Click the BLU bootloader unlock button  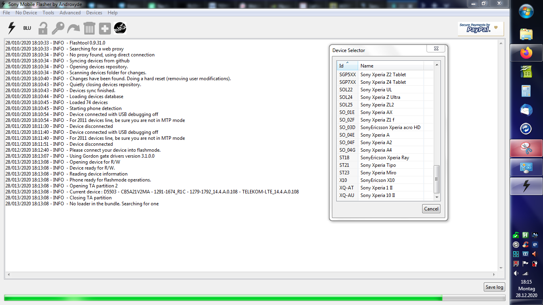[x=27, y=28]
